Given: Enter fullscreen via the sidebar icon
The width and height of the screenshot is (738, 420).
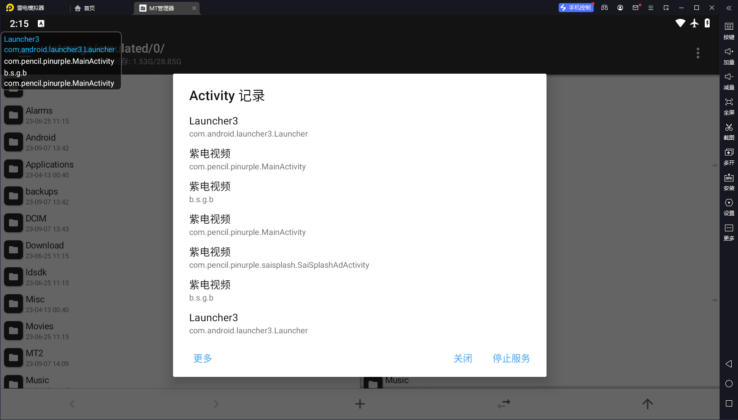Looking at the screenshot, I should [x=729, y=102].
